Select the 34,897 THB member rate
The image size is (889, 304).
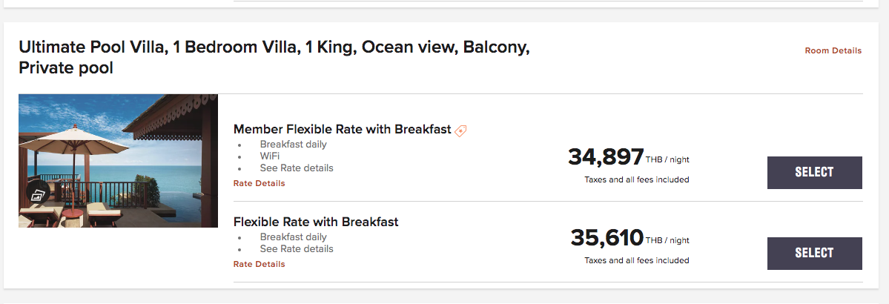pos(814,173)
